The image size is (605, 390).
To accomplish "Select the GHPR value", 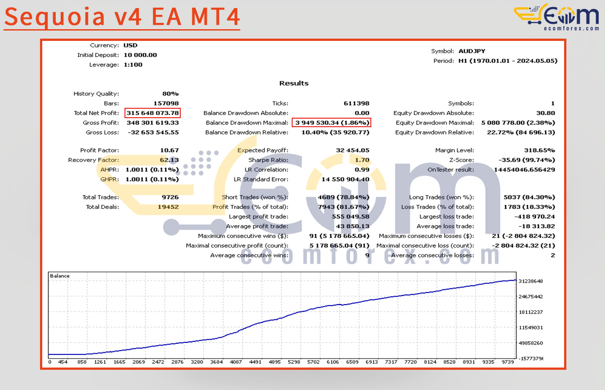I will [152, 179].
